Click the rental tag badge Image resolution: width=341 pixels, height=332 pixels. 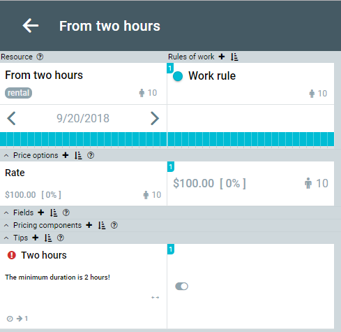tap(18, 93)
